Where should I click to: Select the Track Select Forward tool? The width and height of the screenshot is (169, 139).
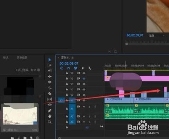[50, 65]
